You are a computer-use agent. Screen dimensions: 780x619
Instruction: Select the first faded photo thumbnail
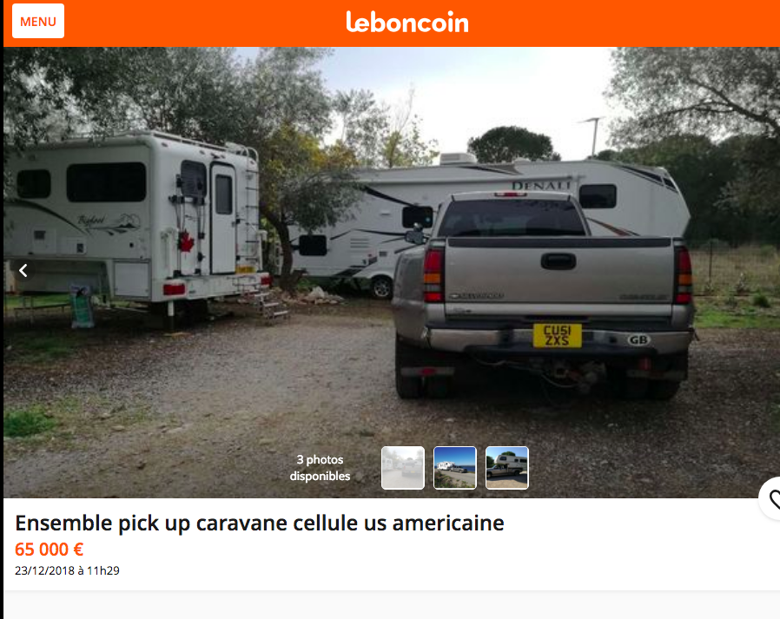pos(403,468)
